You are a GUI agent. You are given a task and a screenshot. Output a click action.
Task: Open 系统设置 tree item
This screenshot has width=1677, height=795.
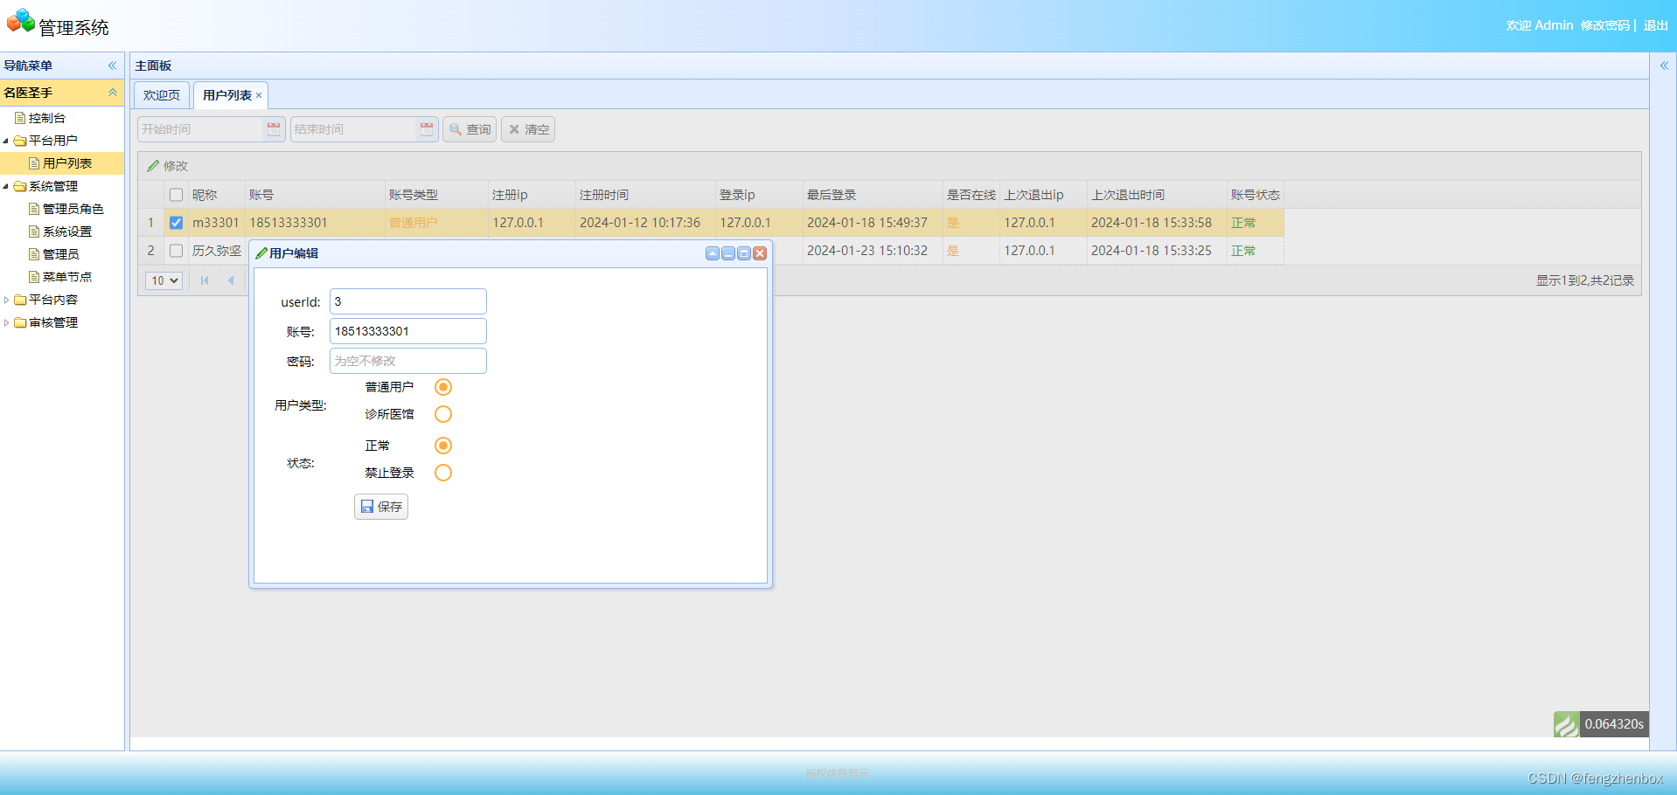pyautogui.click(x=67, y=232)
